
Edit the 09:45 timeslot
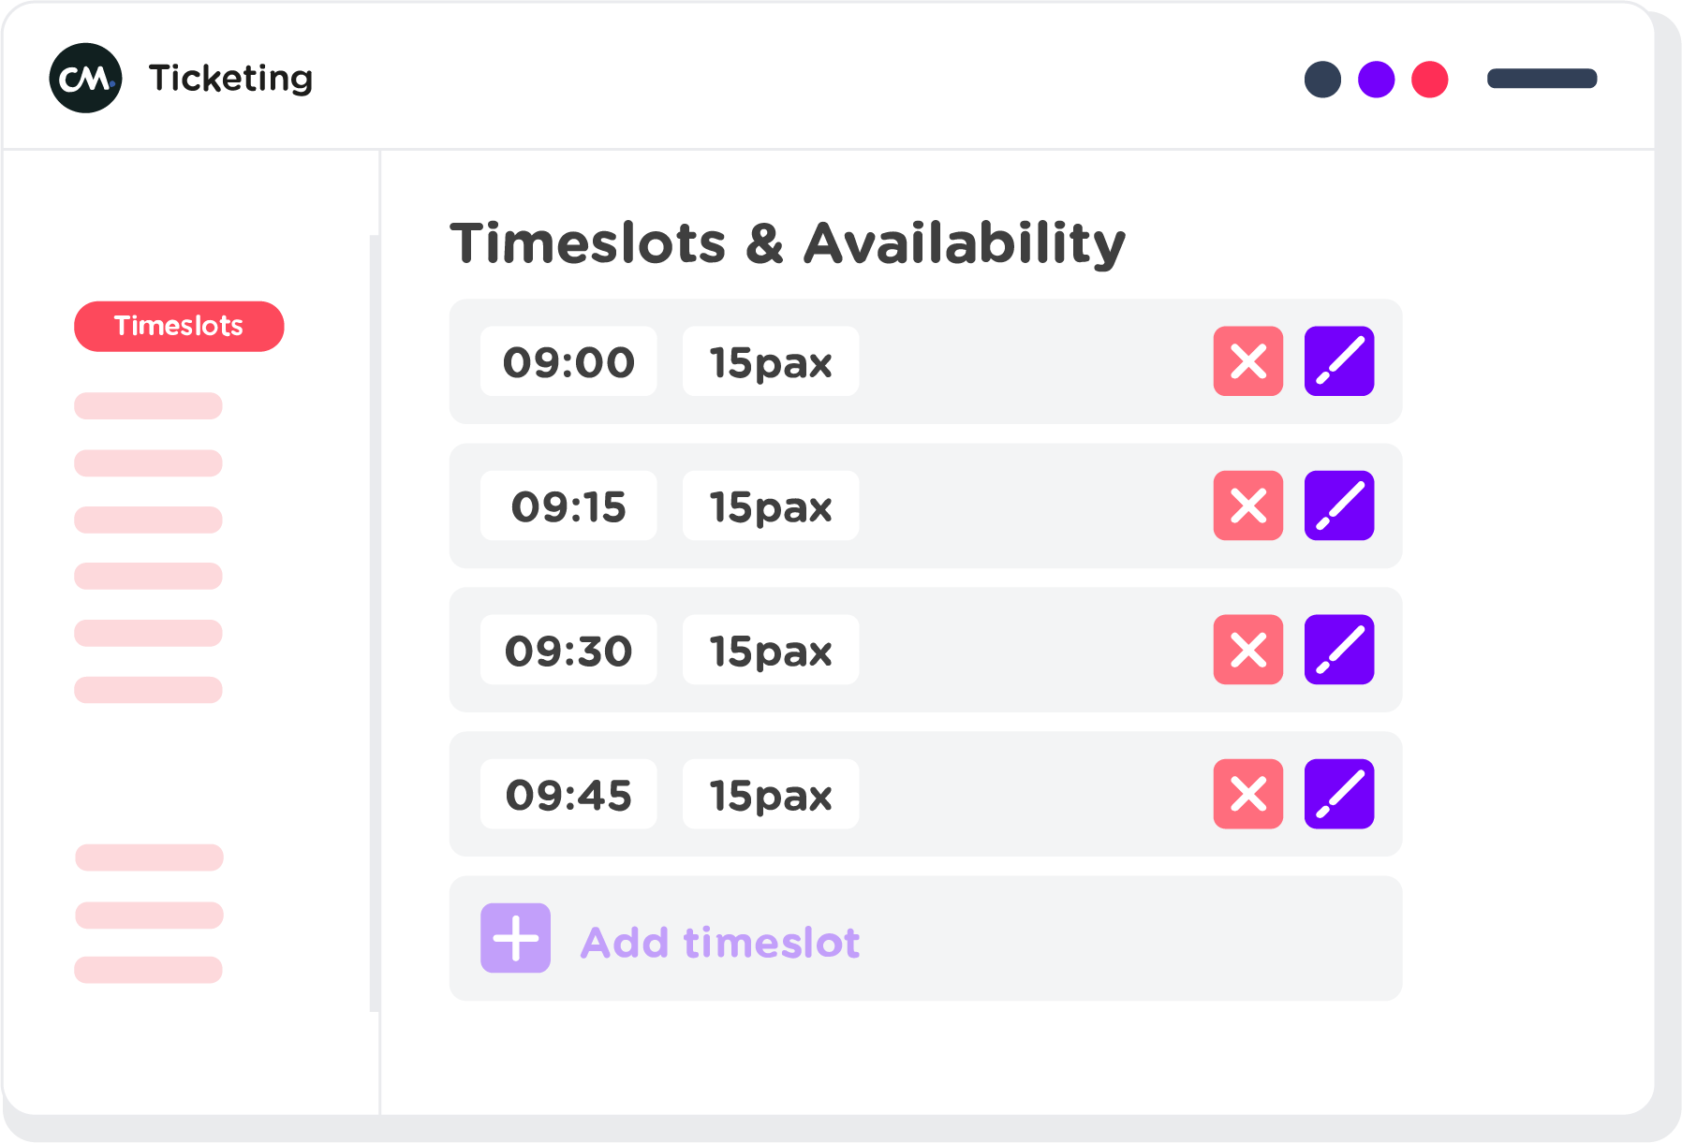click(1338, 794)
